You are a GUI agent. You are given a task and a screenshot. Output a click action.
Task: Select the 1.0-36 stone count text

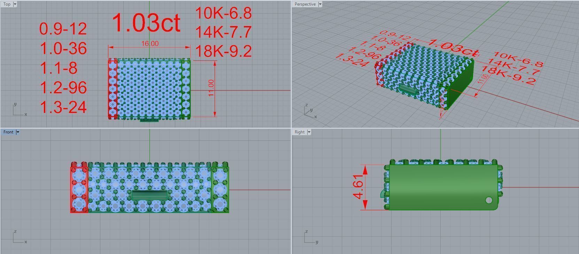63,48
